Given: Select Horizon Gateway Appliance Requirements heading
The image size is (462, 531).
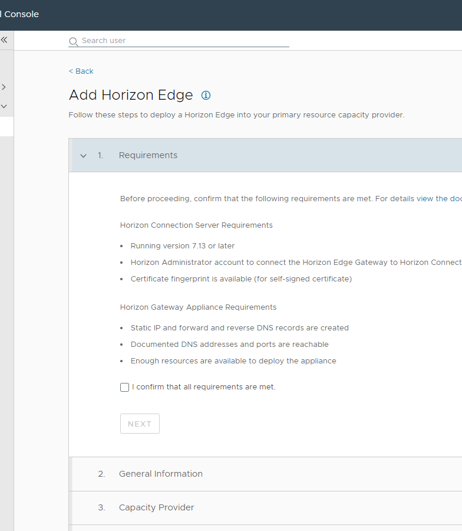Looking at the screenshot, I should tap(198, 307).
